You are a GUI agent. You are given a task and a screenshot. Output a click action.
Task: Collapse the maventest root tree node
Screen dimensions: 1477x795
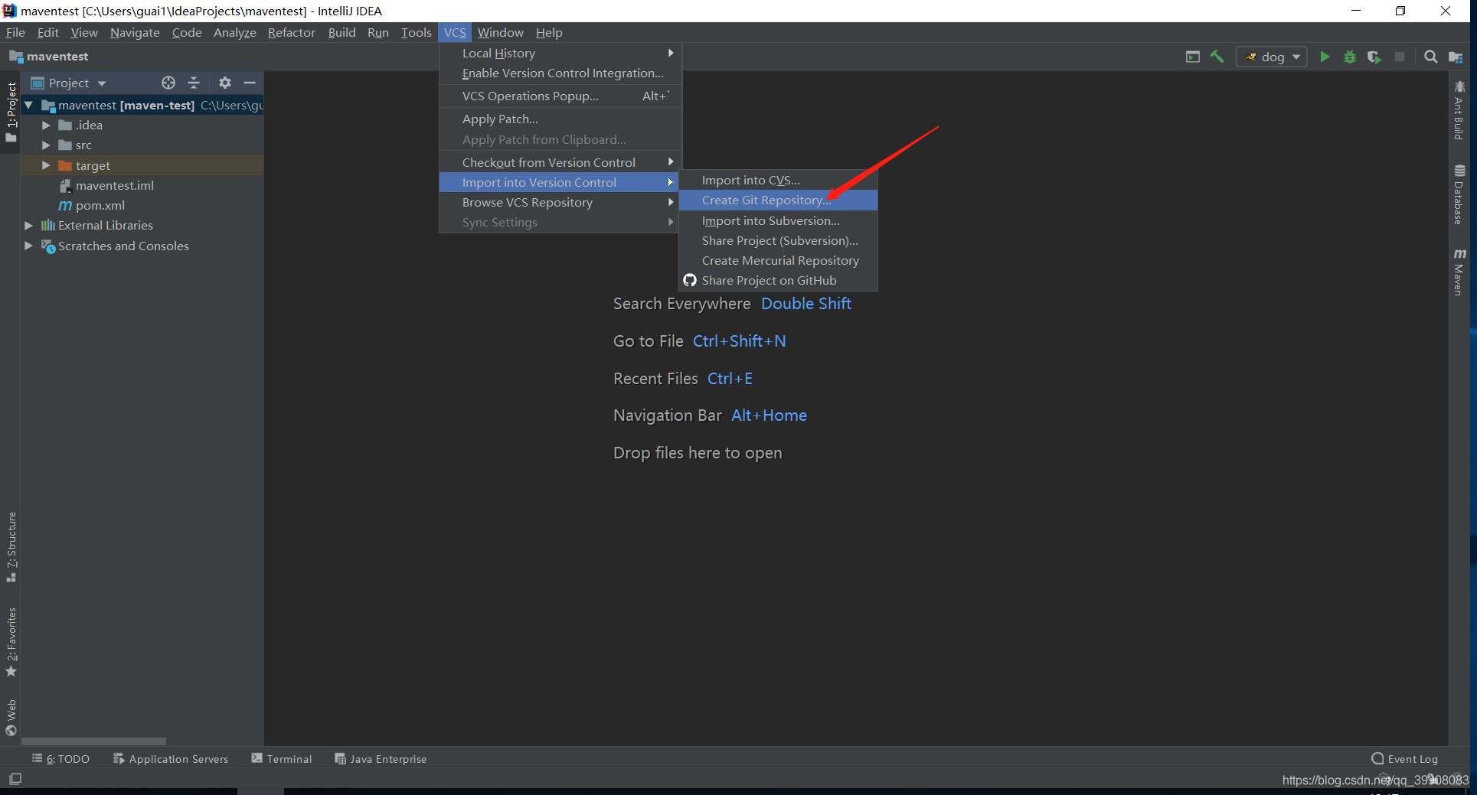click(x=28, y=105)
